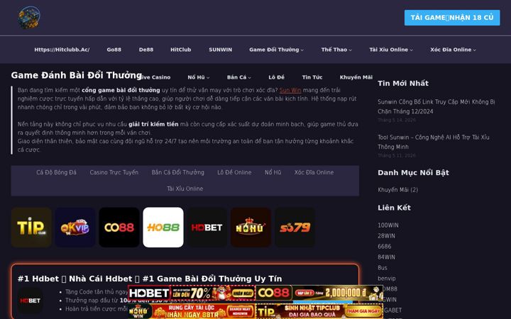Screen dimensions: 511x319
Task: Open the benvip sidebar link
Action: [387, 279]
